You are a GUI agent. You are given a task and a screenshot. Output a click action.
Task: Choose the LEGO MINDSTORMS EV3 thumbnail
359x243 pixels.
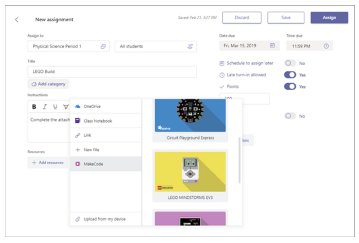190,172
